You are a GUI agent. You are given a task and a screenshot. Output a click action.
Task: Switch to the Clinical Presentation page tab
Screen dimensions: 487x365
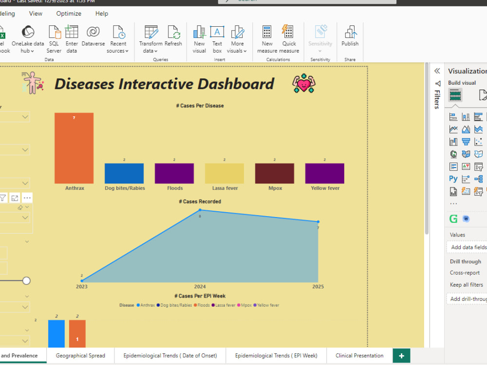coord(359,356)
